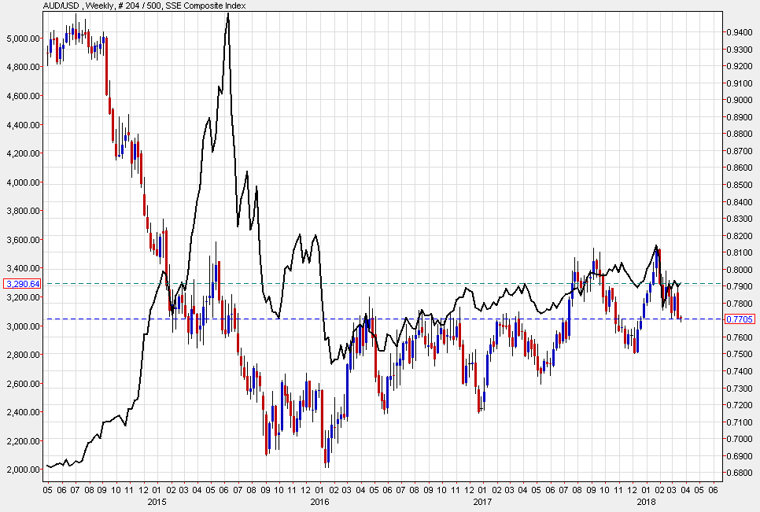Click the 2017 year label on time axis
The height and width of the screenshot is (512, 760).
482,501
